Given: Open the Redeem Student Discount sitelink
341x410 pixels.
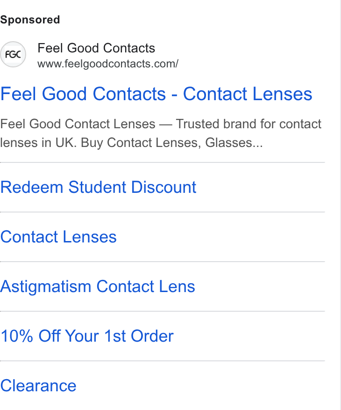Looking at the screenshot, I should click(99, 187).
